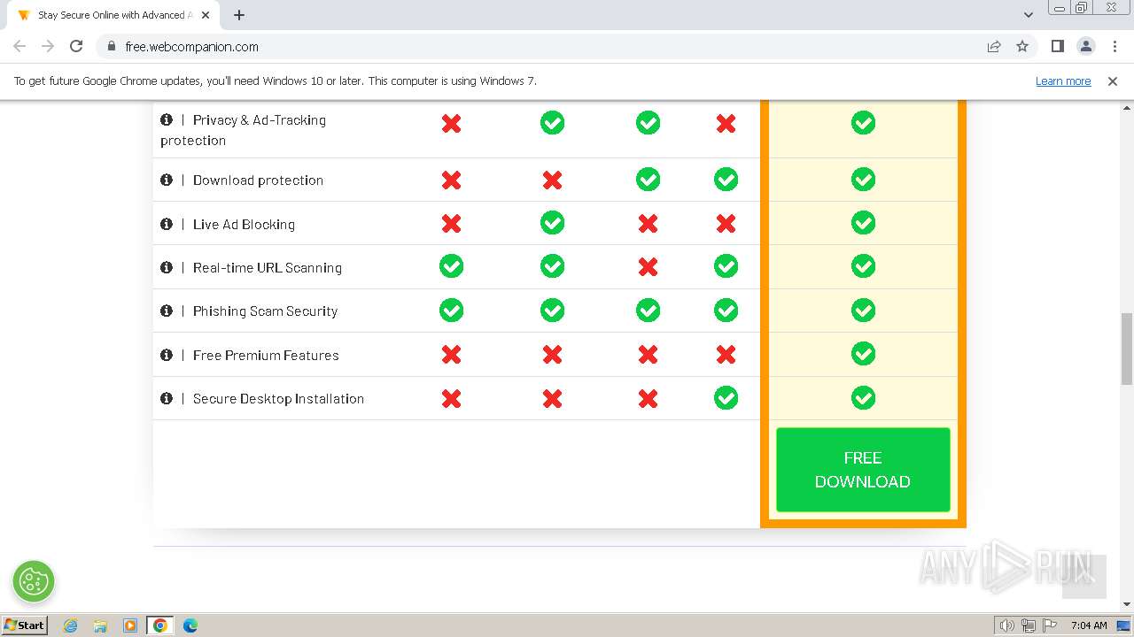Open the Chrome side panel

click(x=1057, y=46)
